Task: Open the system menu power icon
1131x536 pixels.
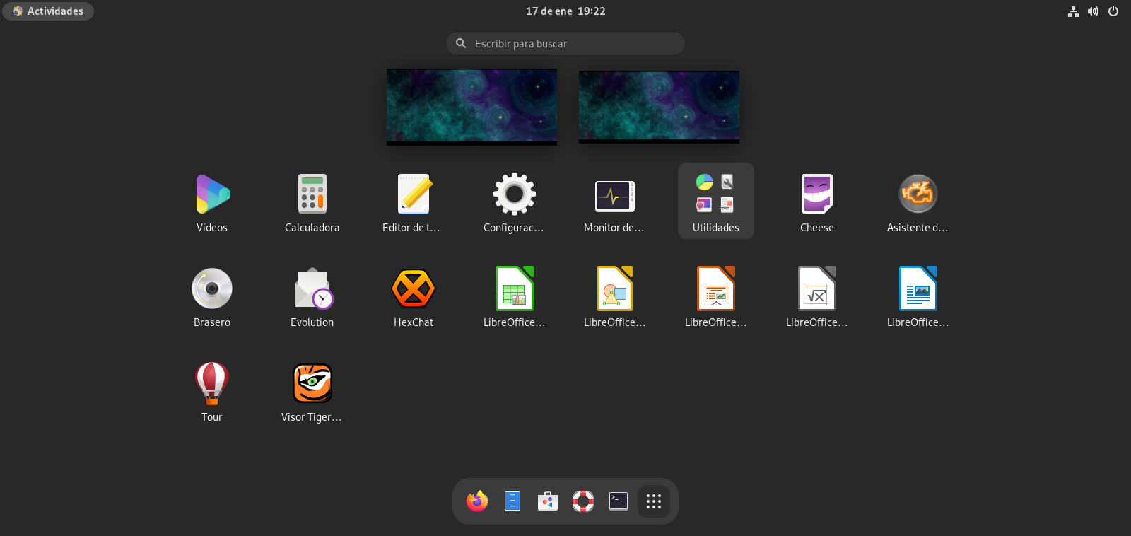Action: [1113, 11]
